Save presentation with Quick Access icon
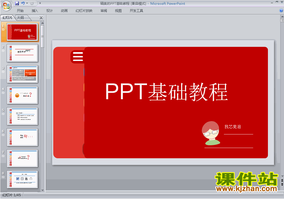Viewport: 284px width, 199px height. (x=17, y=3)
